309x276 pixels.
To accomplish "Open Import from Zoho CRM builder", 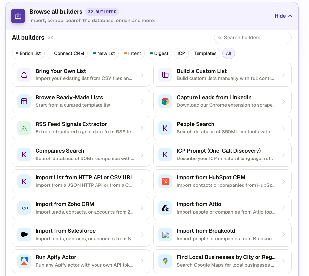I will 81,208.
